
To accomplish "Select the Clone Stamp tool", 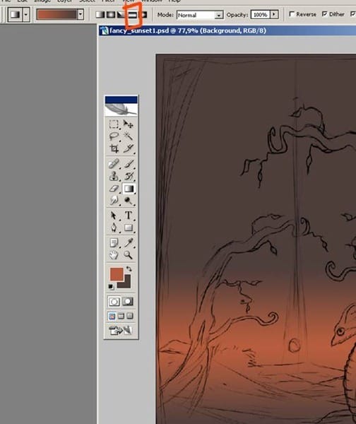I will 114,176.
